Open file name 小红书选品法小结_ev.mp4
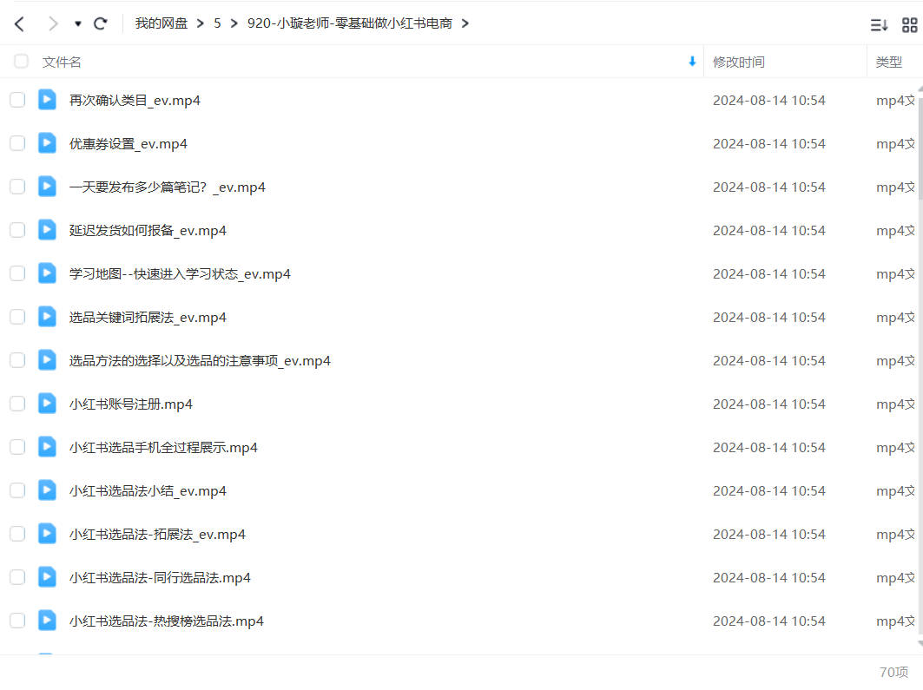Viewport: 923px width, 690px height. pyautogui.click(x=148, y=491)
